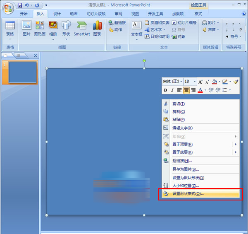Switch to the 开始 Home tab

(24, 14)
